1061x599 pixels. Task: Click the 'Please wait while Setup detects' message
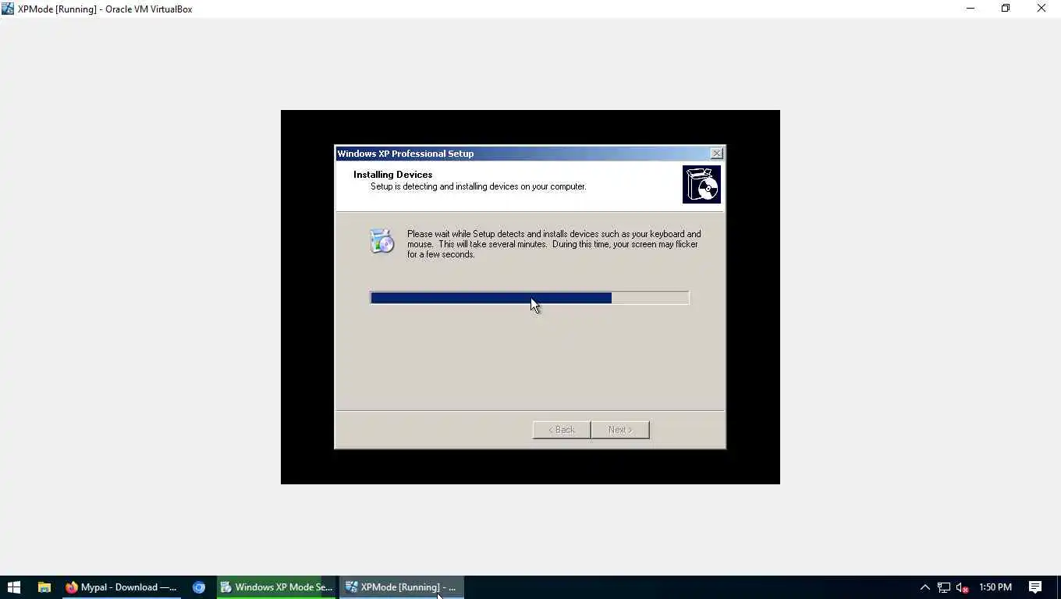pyautogui.click(x=554, y=244)
